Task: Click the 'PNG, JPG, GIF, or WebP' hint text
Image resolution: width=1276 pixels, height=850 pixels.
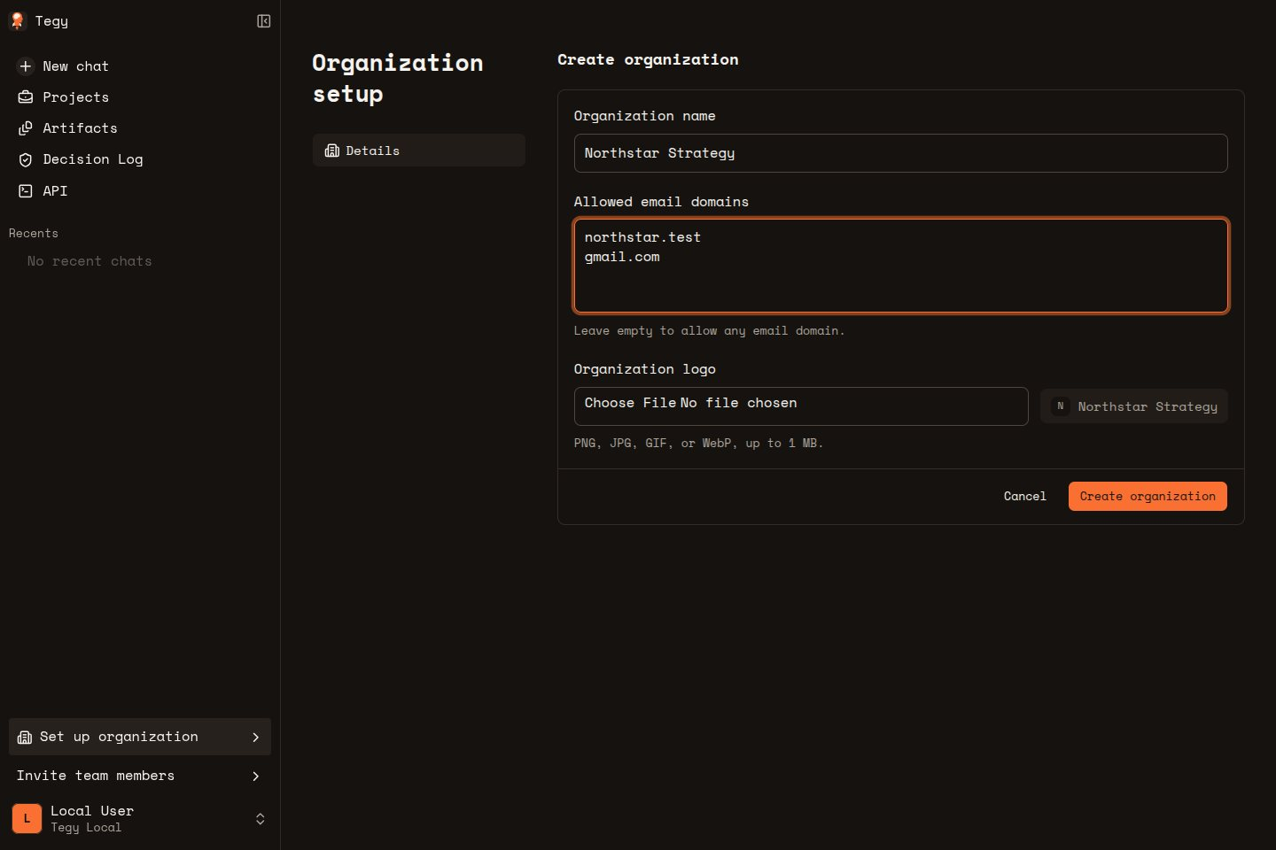Action: [698, 444]
